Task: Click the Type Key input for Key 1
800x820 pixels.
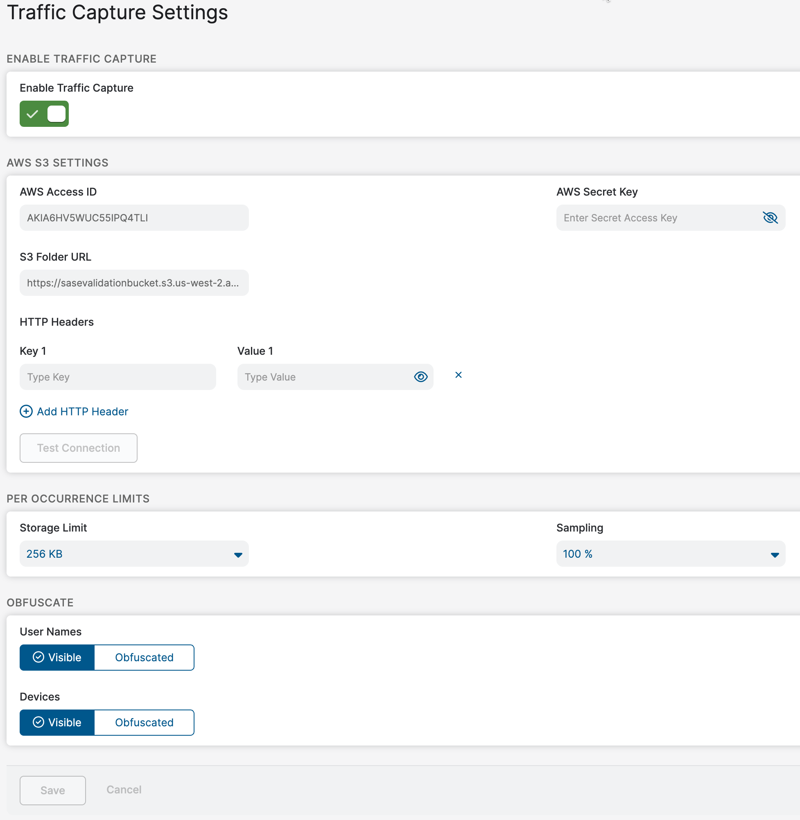Action: (x=118, y=376)
